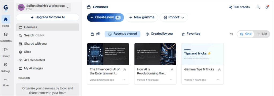Click the FOLDERS heading
This screenshot has width=274, height=96.
coord(24,78)
